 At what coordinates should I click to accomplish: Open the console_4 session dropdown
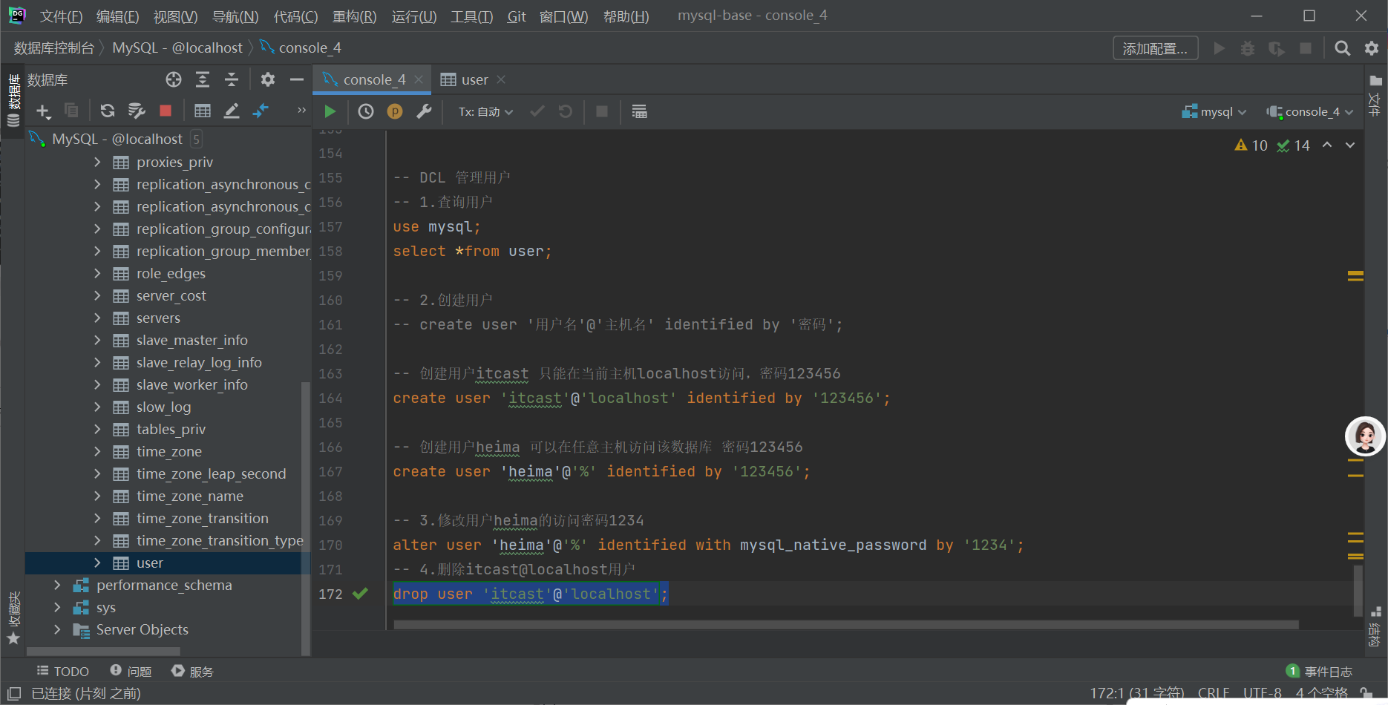click(x=1310, y=111)
